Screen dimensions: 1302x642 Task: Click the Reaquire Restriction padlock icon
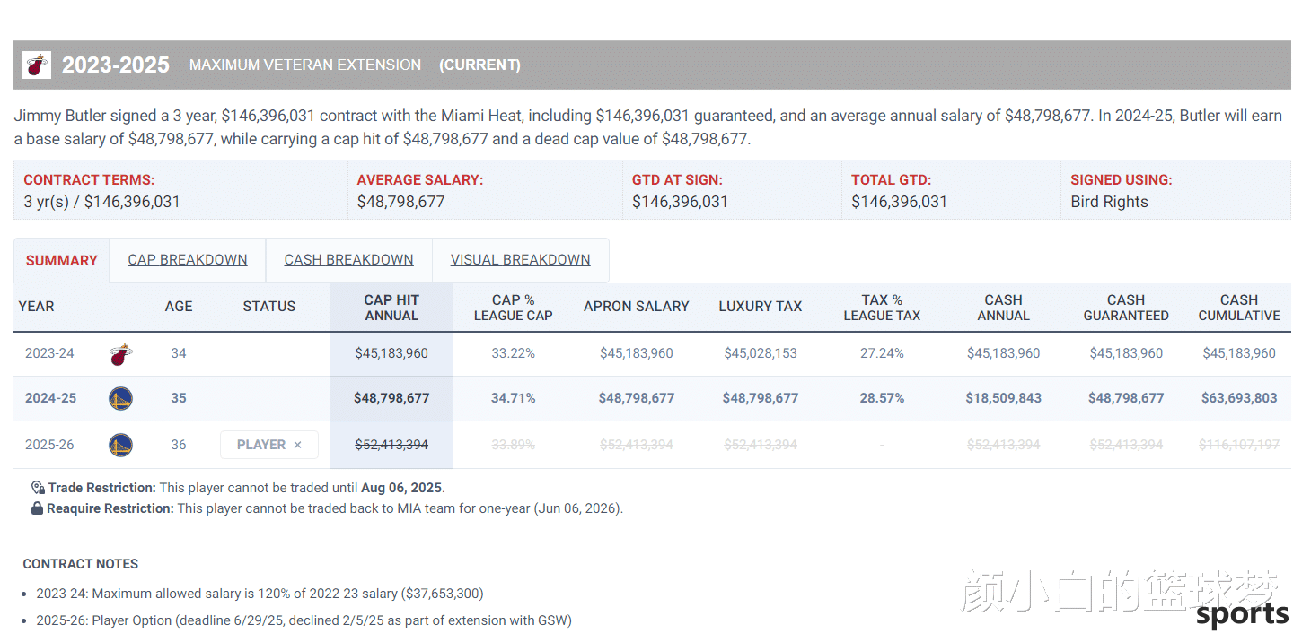[38, 508]
